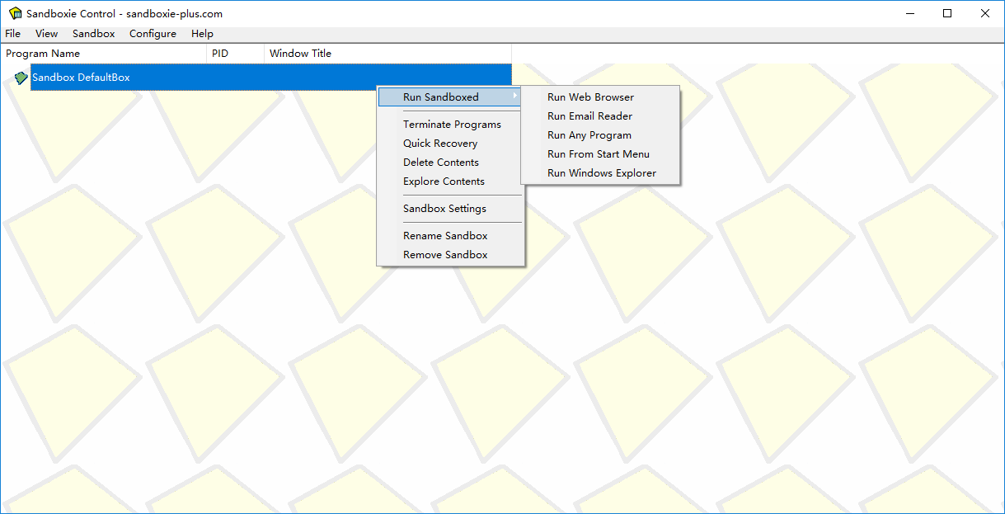
Task: Sort by Program Name column header
Action: (x=104, y=54)
